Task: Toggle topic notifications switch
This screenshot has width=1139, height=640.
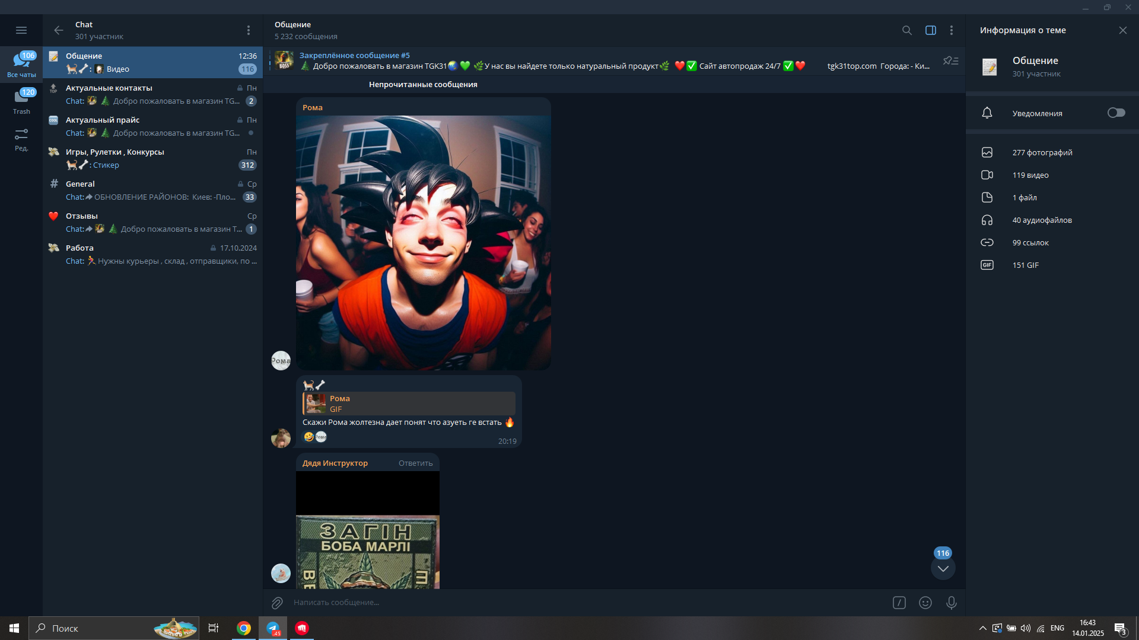Action: pyautogui.click(x=1116, y=113)
